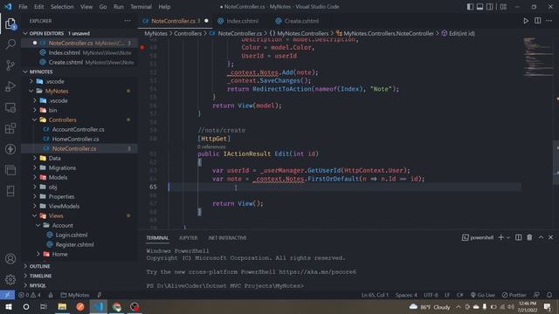Change indentation via Spaces: 4
Image resolution: width=559 pixels, height=314 pixels.
click(406, 295)
